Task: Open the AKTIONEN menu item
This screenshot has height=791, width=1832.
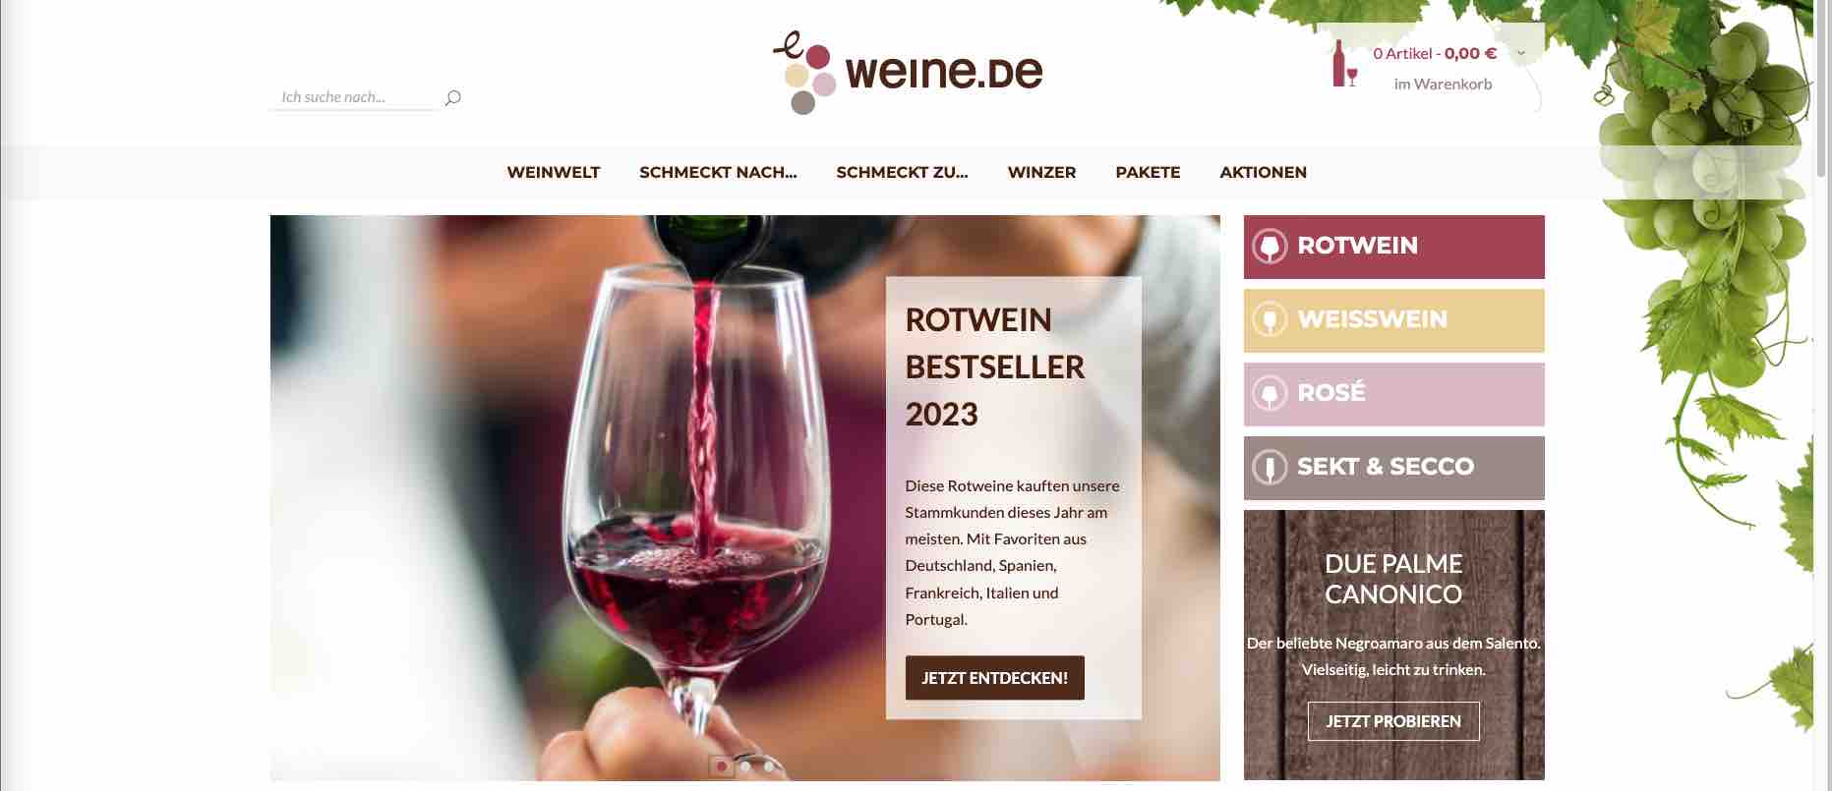Action: point(1263,172)
